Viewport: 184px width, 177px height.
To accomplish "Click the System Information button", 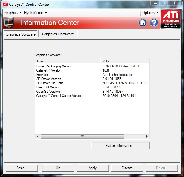I will point(121,146).
